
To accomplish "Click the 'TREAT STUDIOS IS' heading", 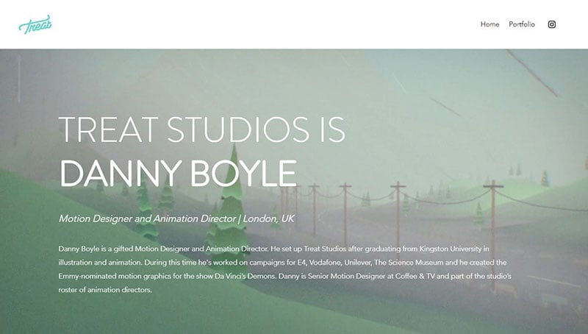I will (201, 129).
